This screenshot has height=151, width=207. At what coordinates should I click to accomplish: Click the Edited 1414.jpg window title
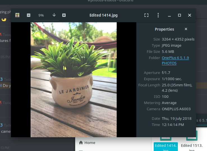tap(104, 15)
